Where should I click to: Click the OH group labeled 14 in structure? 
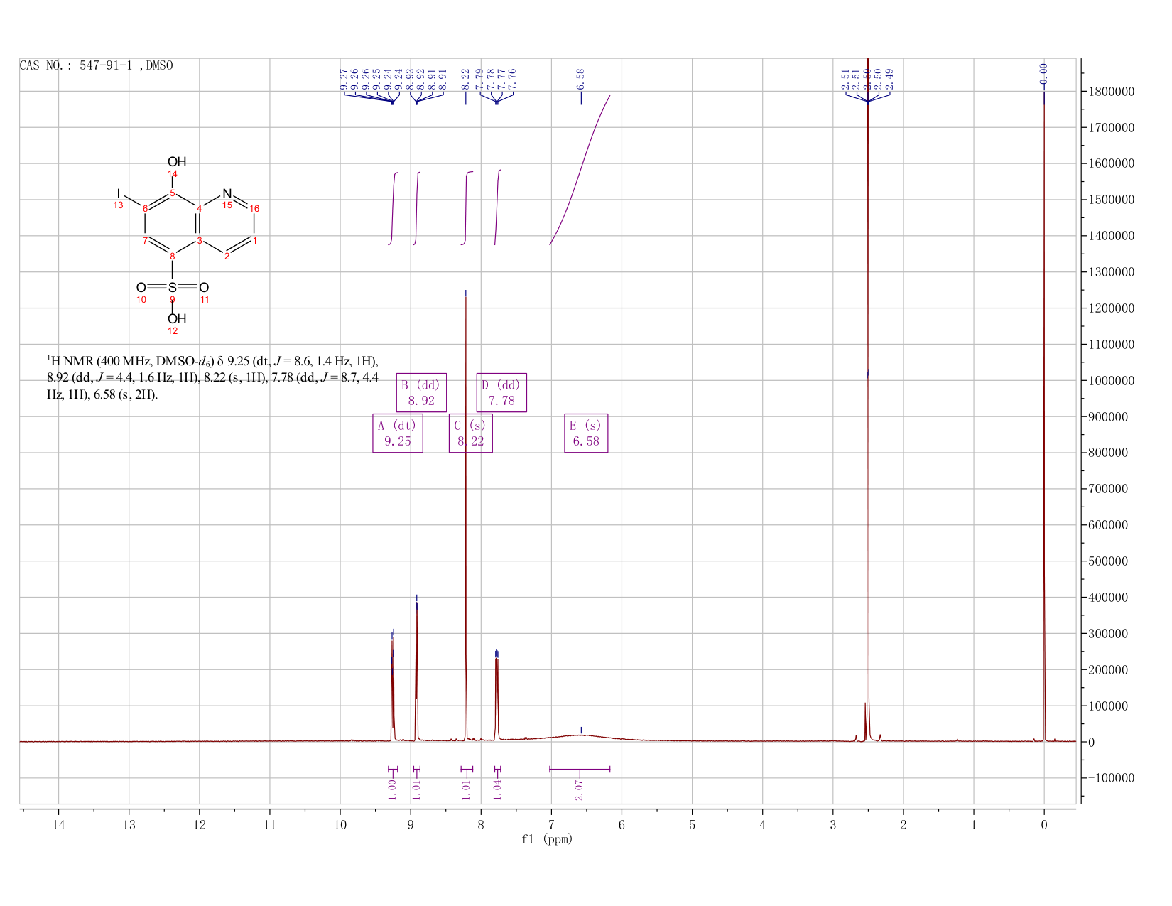[x=177, y=162]
